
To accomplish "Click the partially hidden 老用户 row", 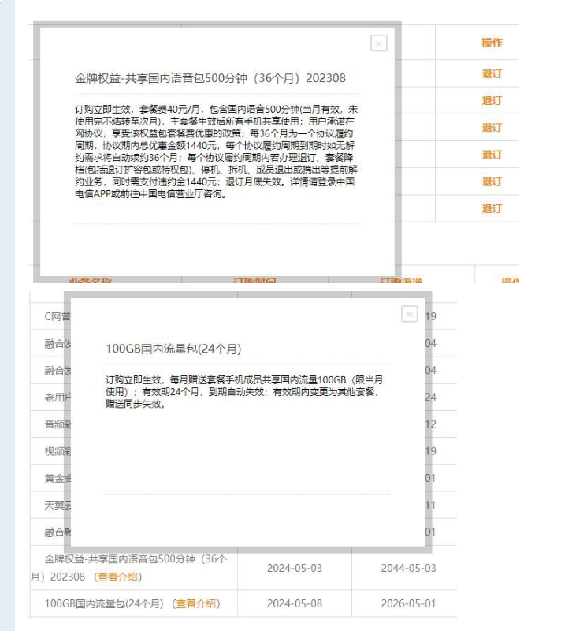I will point(57,398).
